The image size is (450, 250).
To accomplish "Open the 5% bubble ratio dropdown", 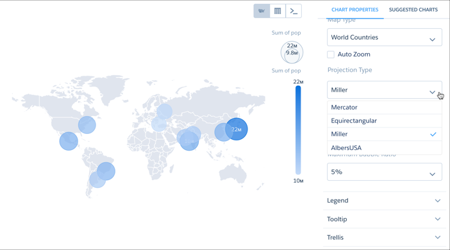I will pos(384,172).
